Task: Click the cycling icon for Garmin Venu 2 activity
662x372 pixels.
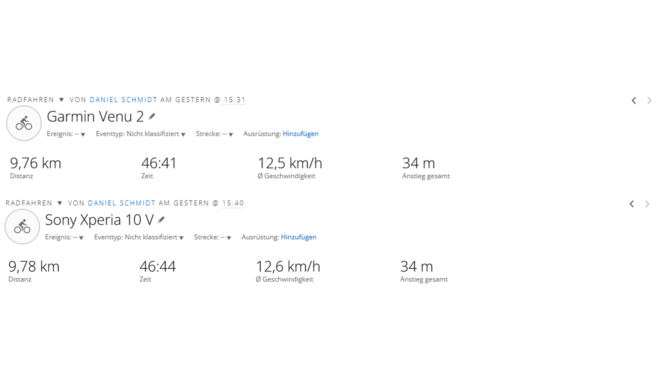Action: point(24,123)
